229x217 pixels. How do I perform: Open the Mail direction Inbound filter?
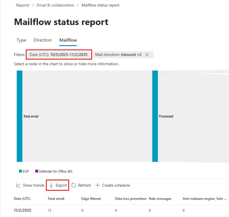click(118, 55)
